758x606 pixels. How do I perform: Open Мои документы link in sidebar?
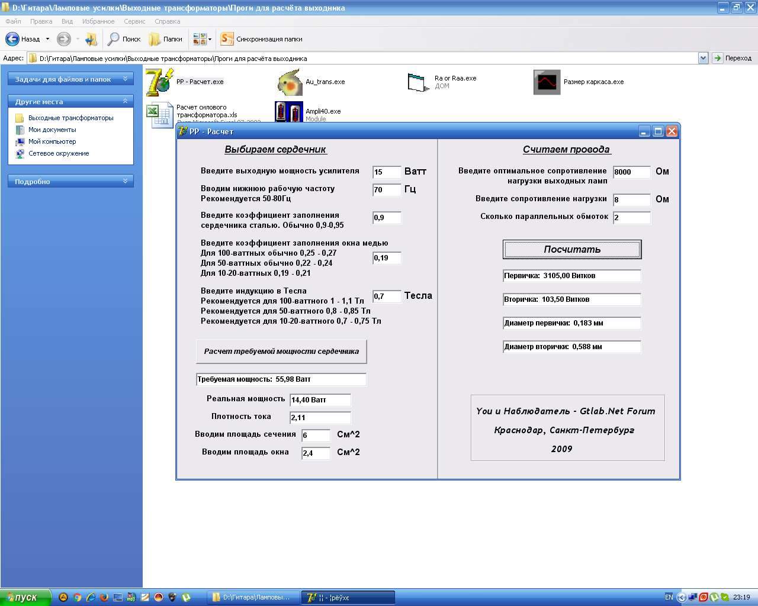52,130
